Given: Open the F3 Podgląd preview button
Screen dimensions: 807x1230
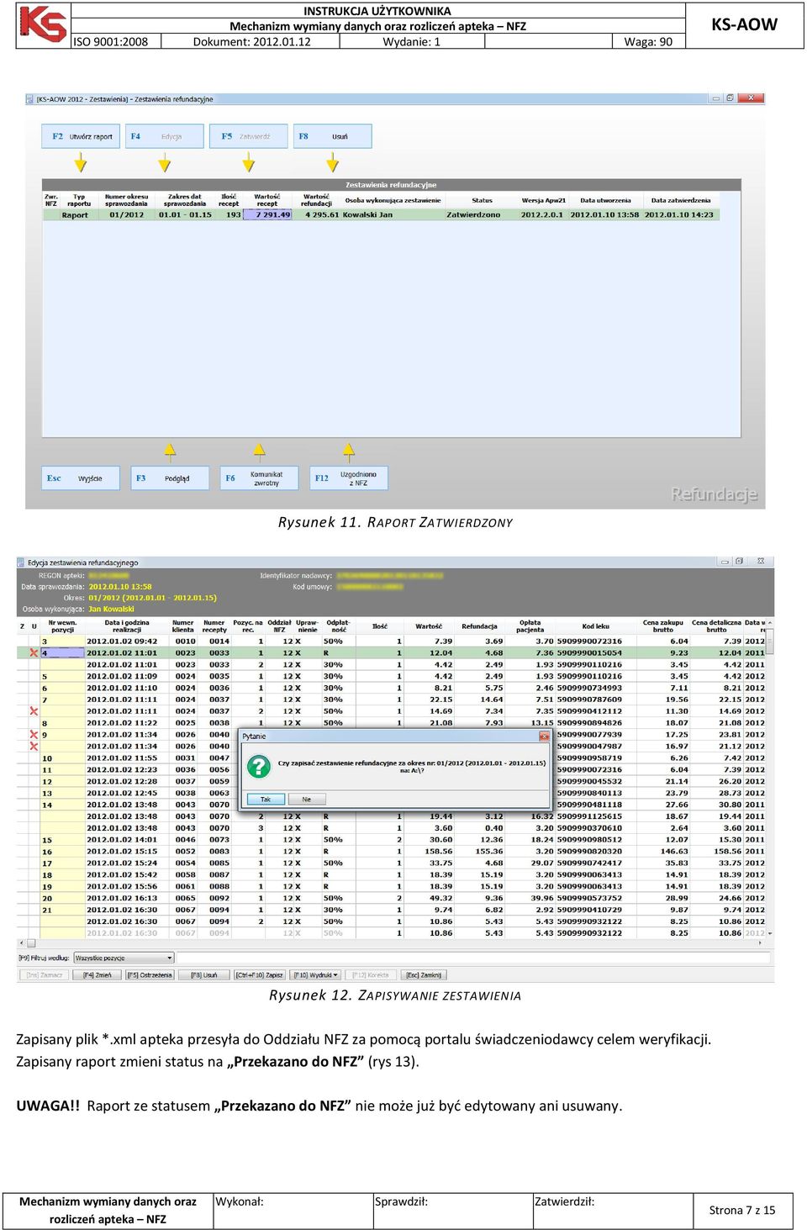Looking at the screenshot, I should point(170,478).
